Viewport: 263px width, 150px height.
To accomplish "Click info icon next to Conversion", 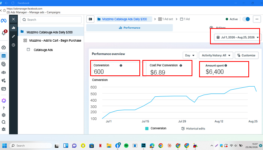I will (x=121, y=66).
